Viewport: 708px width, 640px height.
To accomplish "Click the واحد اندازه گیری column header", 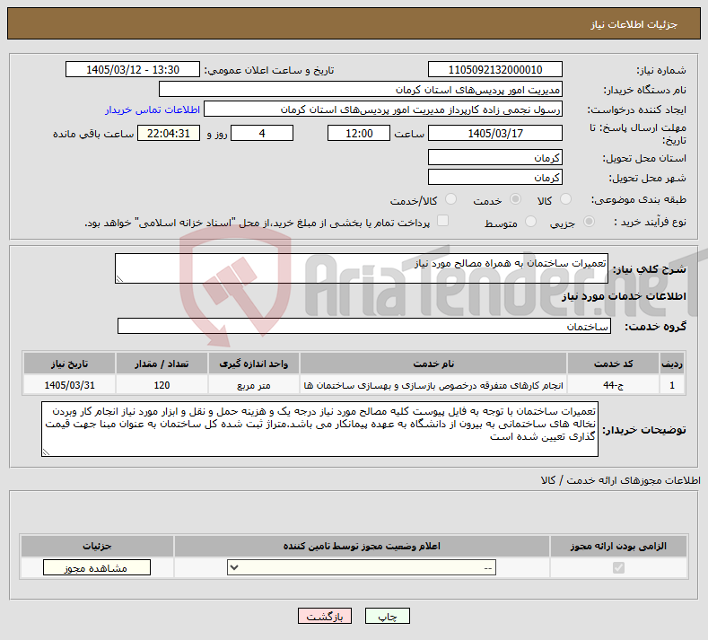I will [x=253, y=364].
